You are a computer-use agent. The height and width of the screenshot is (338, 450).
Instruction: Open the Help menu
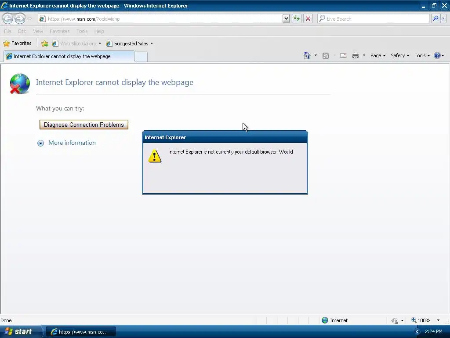99,31
